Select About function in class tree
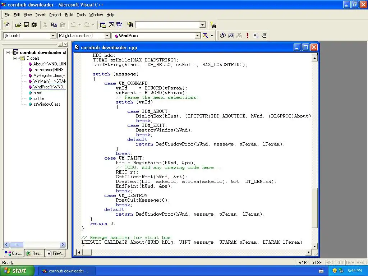The height and width of the screenshot is (276, 368). pos(50,64)
